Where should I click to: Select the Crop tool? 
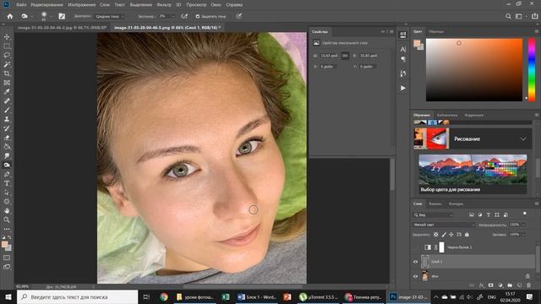click(7, 73)
